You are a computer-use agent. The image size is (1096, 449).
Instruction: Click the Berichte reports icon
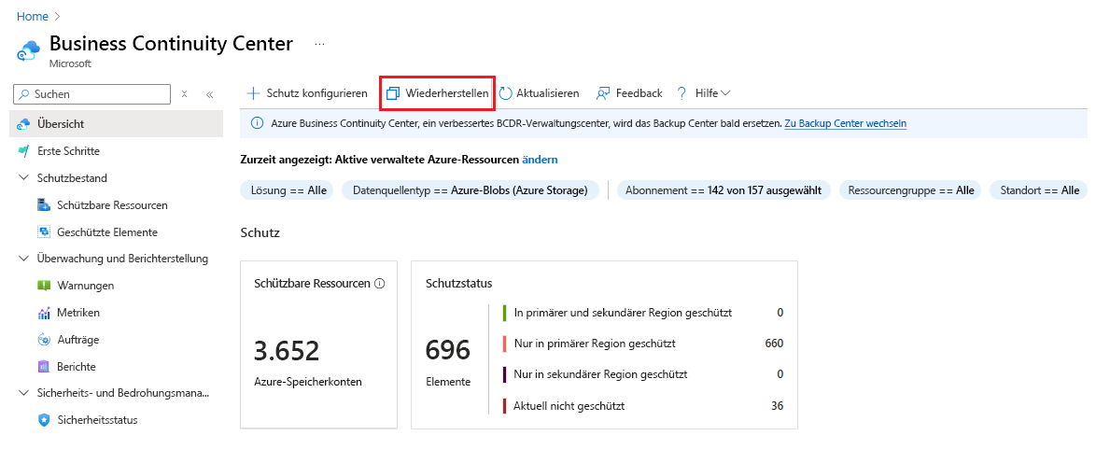pyautogui.click(x=44, y=366)
